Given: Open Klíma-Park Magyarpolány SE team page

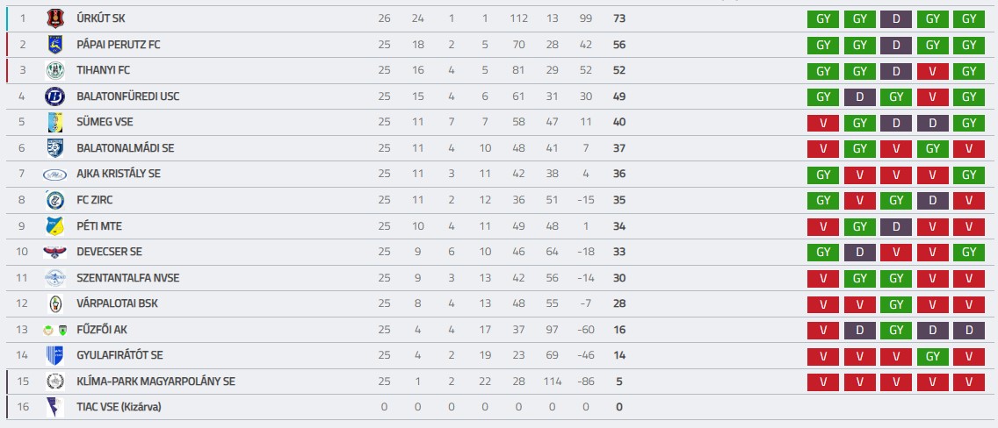Looking at the screenshot, I should [x=156, y=382].
